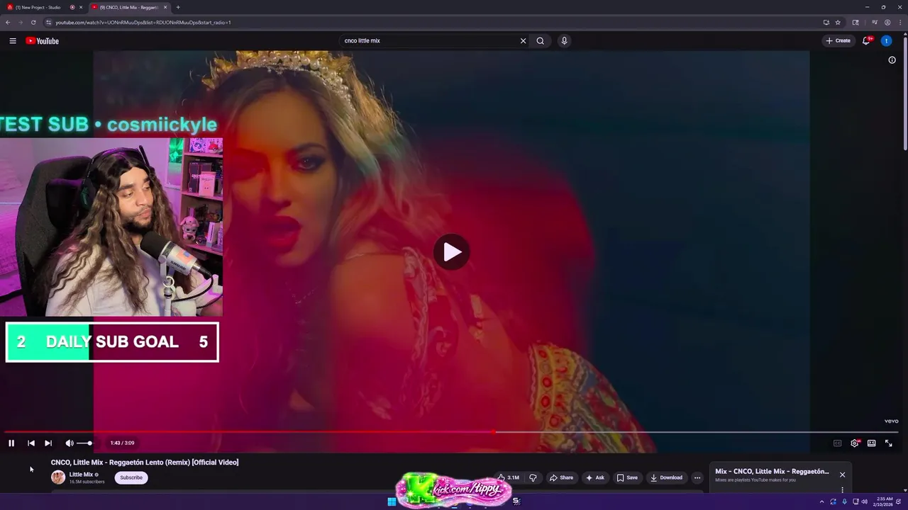Image resolution: width=908 pixels, height=510 pixels.
Task: Adjust the volume slider
Action: [x=84, y=443]
